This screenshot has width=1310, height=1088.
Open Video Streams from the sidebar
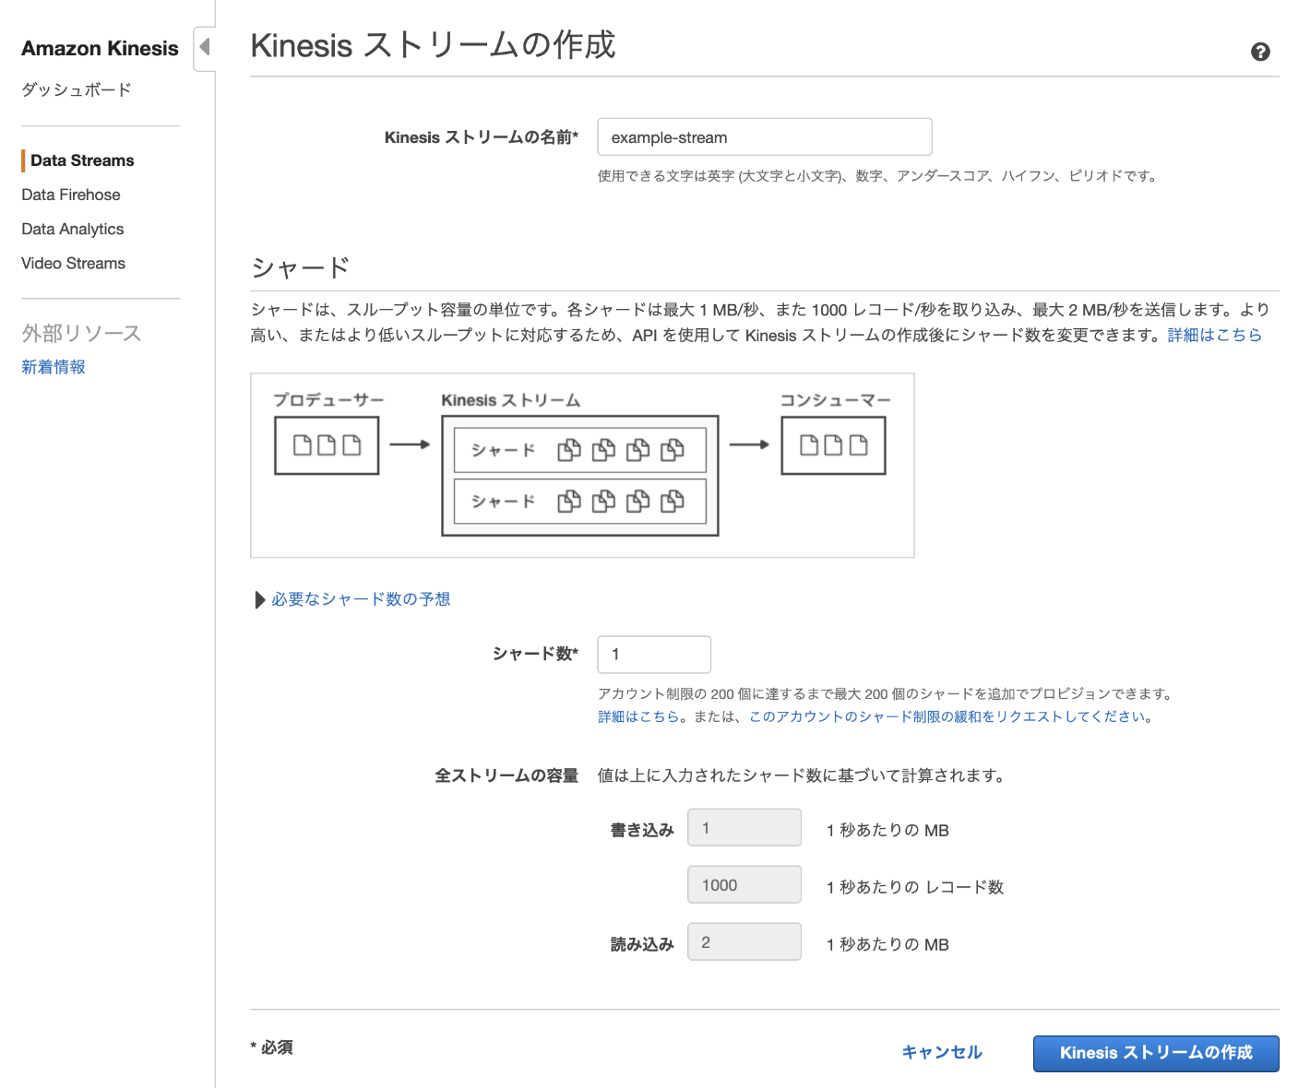pos(73,263)
